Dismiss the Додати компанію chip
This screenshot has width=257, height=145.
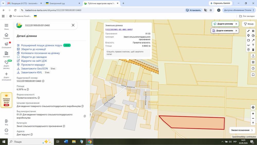point(236,31)
